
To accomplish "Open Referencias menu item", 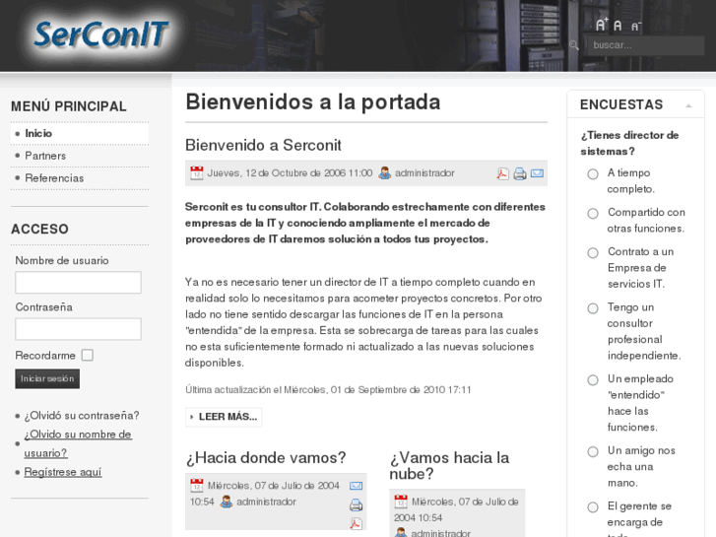I will point(80,178).
